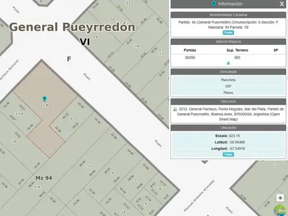
Task: Select parcel 17 in the upper block
Action: [161, 54]
